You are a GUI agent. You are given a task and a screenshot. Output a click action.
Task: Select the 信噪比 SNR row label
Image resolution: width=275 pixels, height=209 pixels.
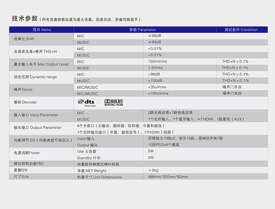coord(24,39)
